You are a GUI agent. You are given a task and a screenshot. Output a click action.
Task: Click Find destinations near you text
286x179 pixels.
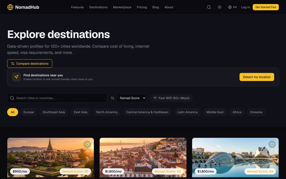coord(43,75)
